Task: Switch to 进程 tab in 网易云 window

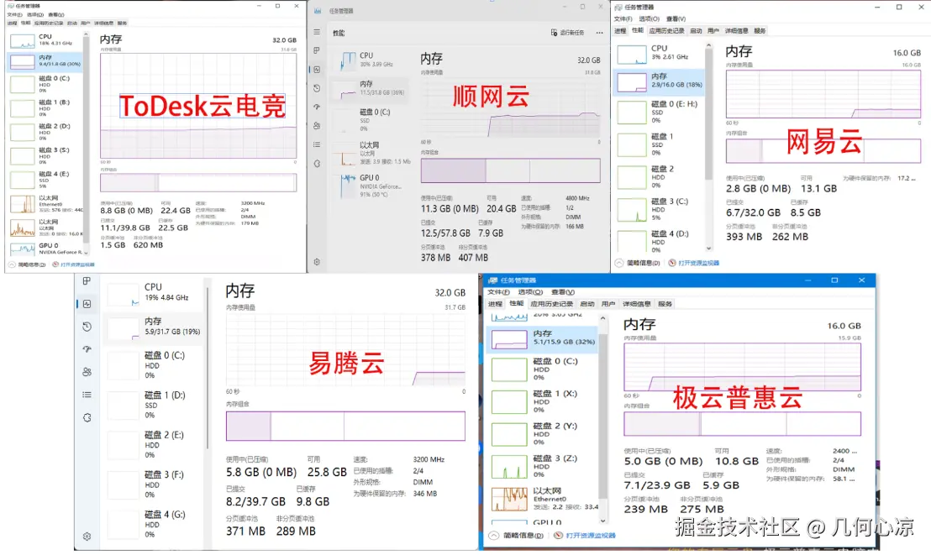Action: (620, 30)
